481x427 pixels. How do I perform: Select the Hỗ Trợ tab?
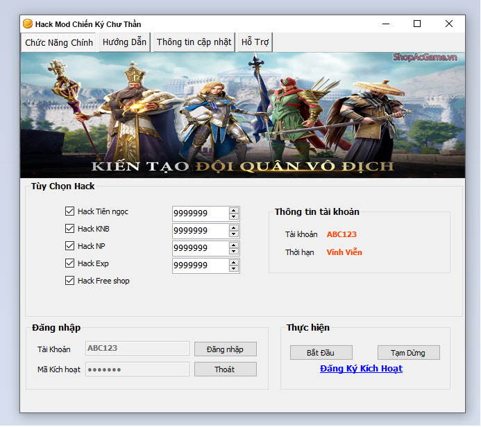[255, 42]
